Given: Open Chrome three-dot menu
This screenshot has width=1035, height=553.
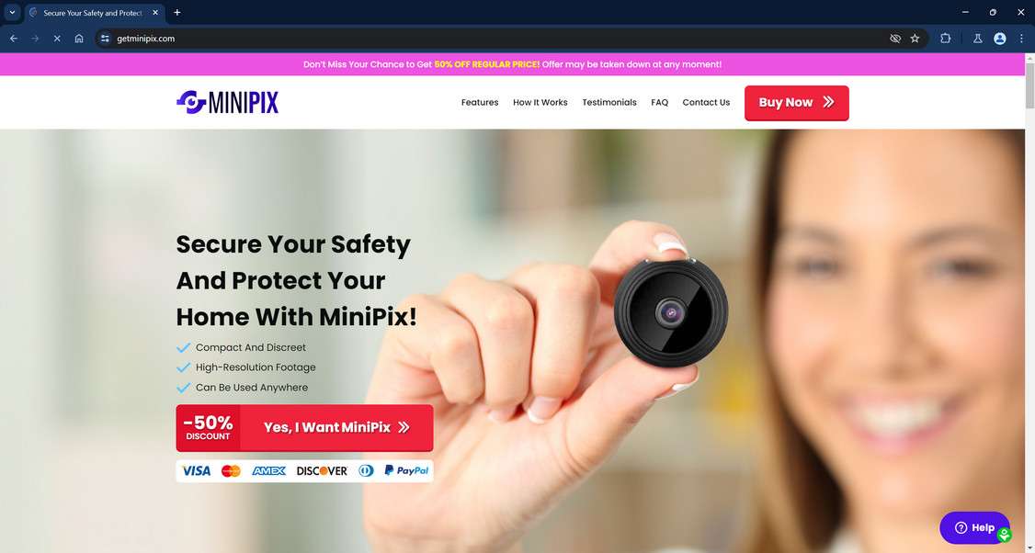Looking at the screenshot, I should 1021,39.
